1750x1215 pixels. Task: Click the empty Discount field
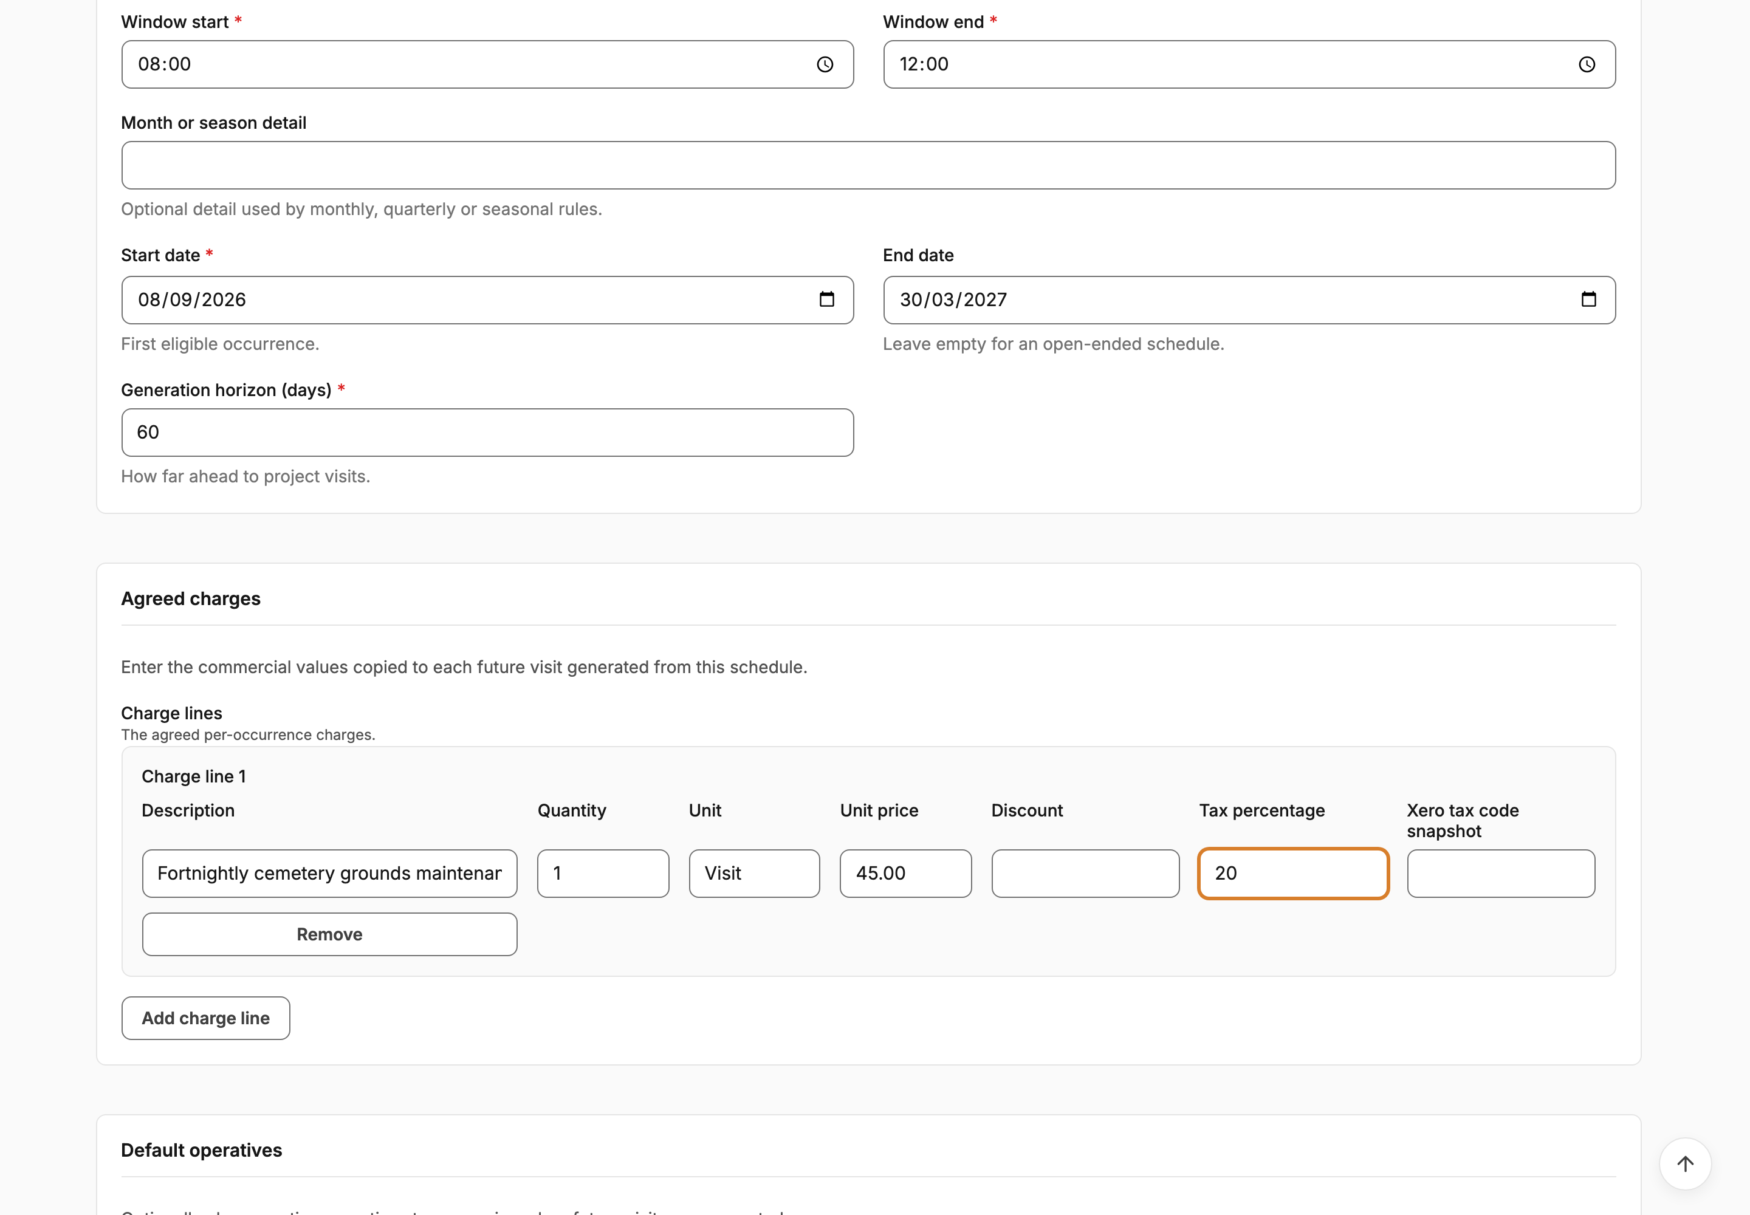(1085, 873)
